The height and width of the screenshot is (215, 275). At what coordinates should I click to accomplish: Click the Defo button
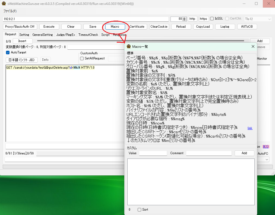point(45,60)
